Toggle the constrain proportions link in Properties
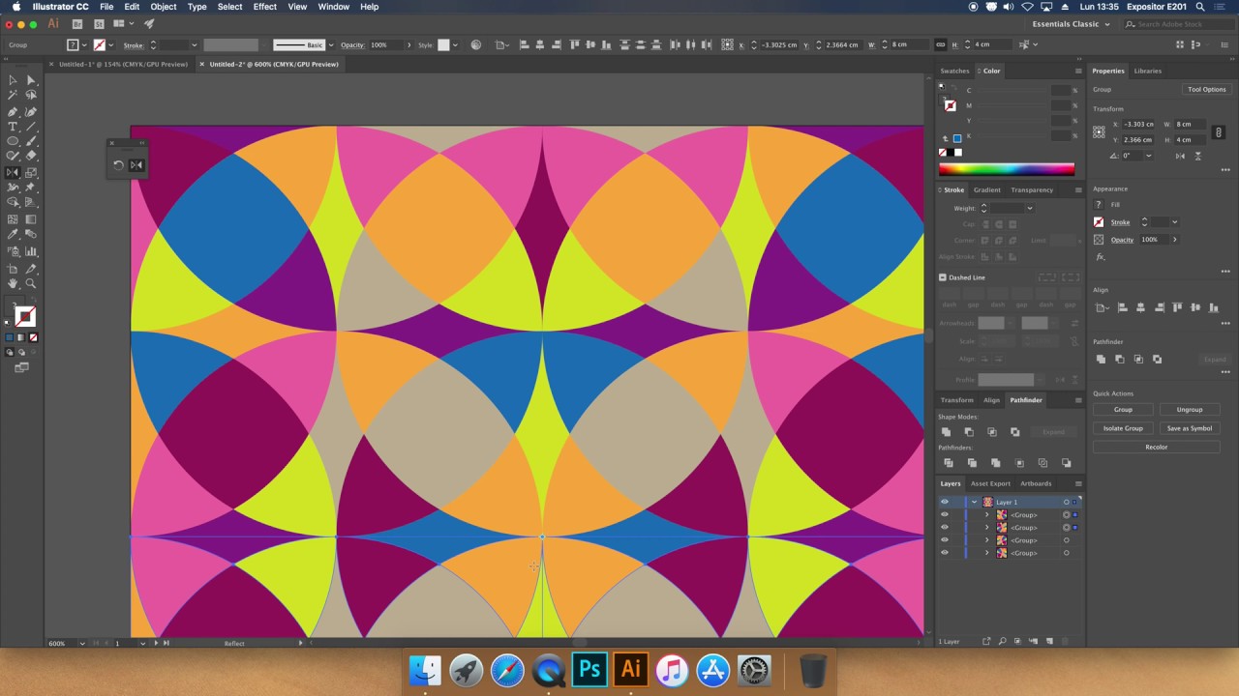The height and width of the screenshot is (696, 1239). click(x=1219, y=132)
